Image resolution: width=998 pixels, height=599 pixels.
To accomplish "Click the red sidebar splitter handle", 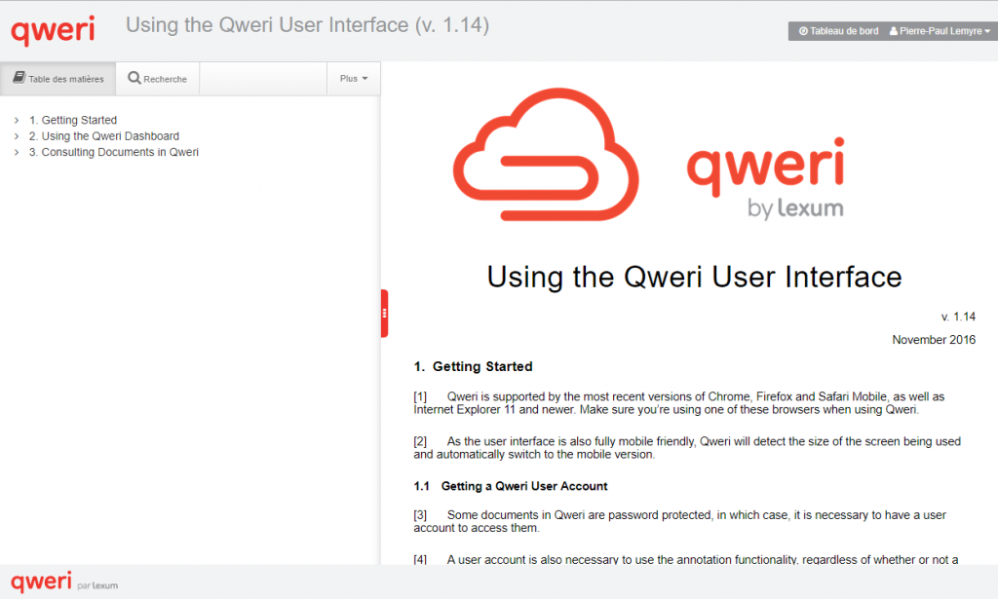I will click(384, 313).
